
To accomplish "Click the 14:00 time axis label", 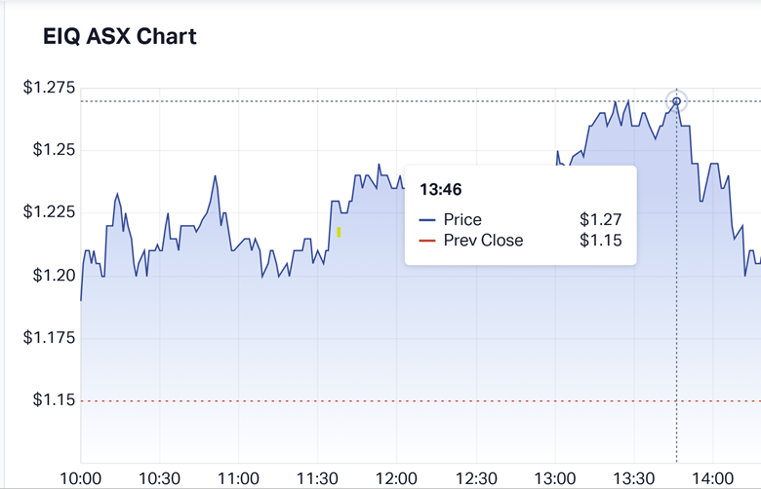I will click(713, 477).
